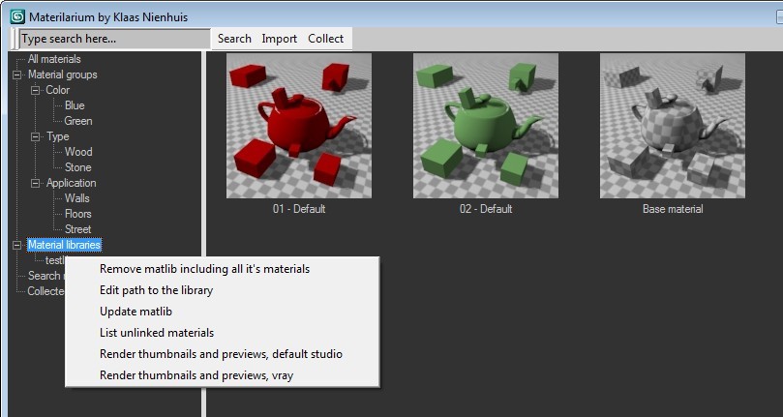Select the Stone type group

77,167
